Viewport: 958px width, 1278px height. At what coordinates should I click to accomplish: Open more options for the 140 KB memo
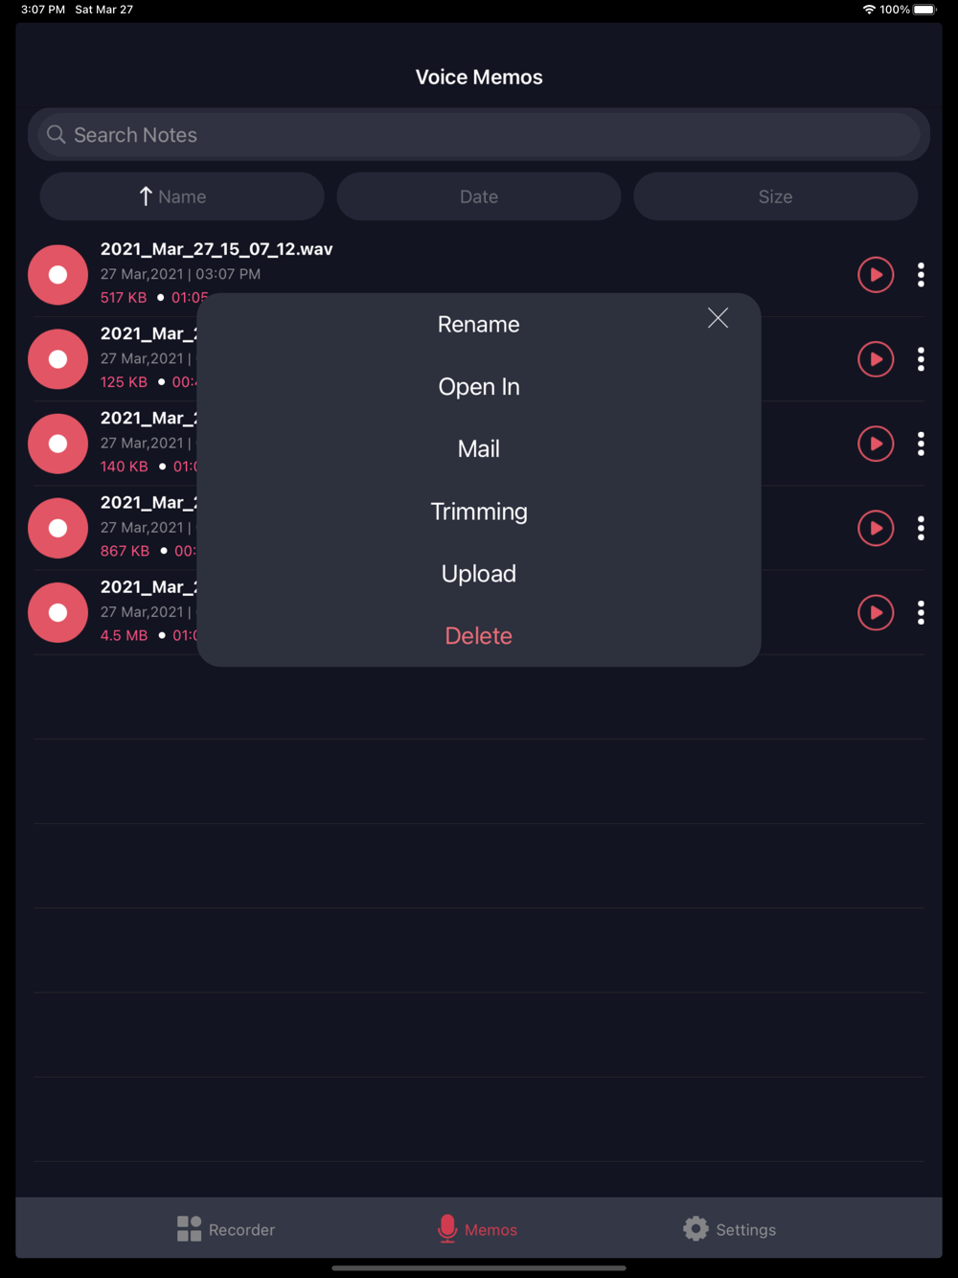tap(921, 444)
